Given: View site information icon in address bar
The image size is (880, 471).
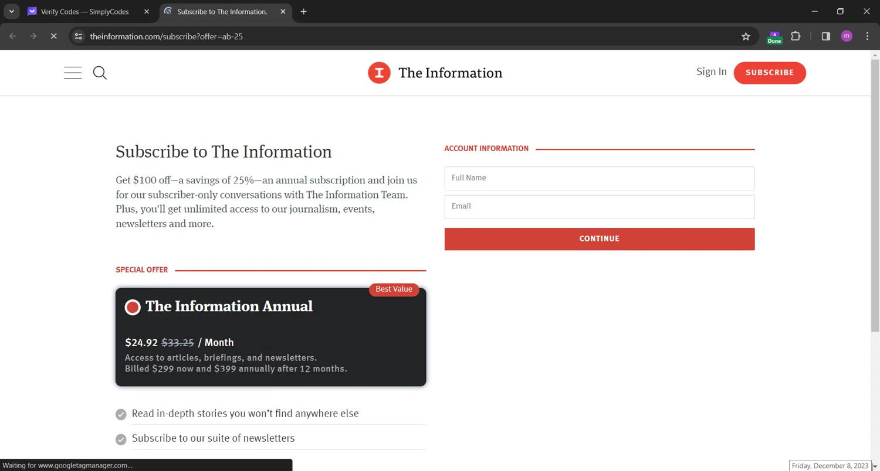Looking at the screenshot, I should [79, 36].
